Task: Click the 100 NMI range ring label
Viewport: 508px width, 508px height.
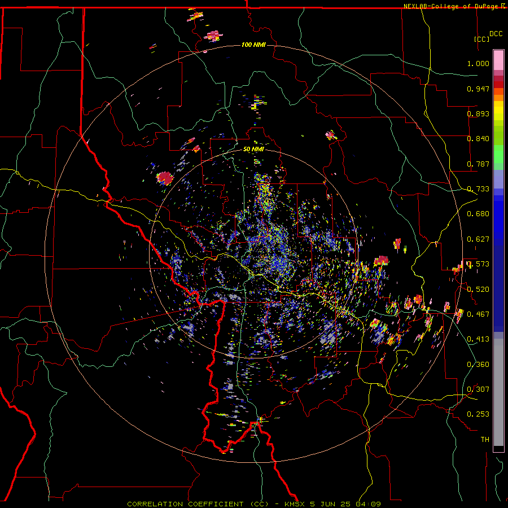Action: click(253, 45)
